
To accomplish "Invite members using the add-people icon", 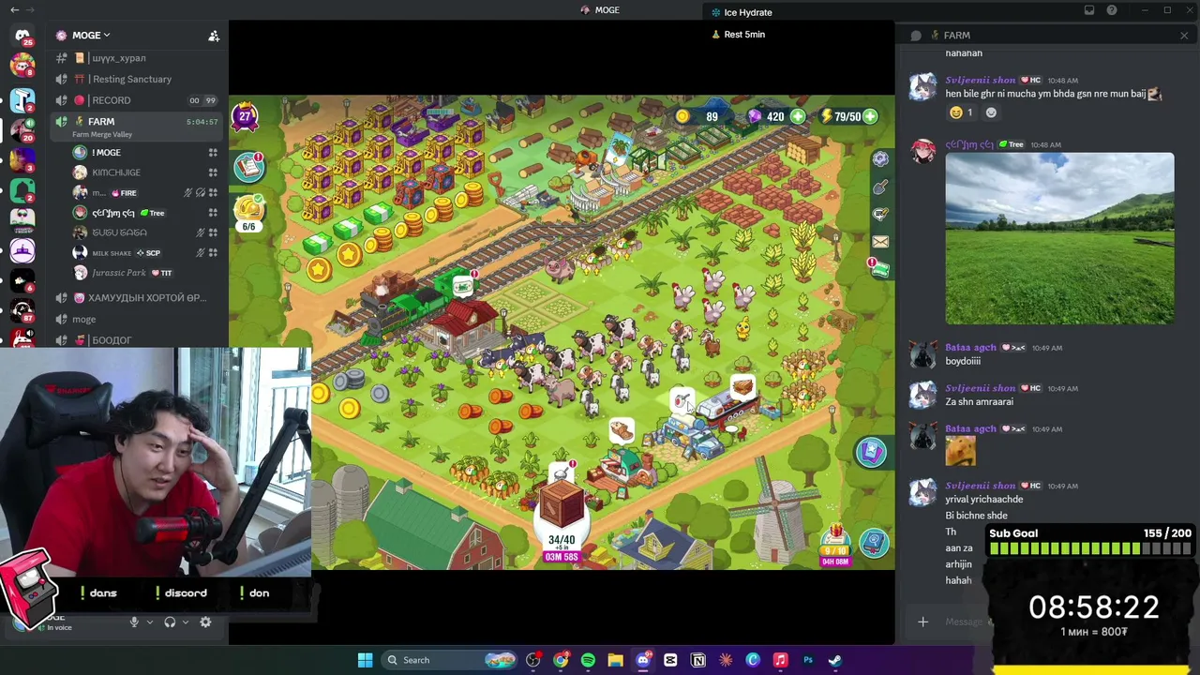I will coord(214,36).
